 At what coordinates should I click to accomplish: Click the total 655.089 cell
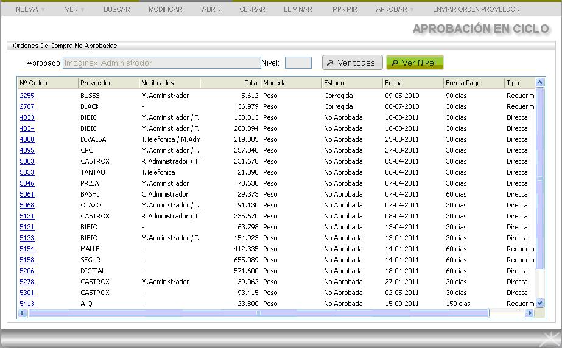[x=246, y=260]
